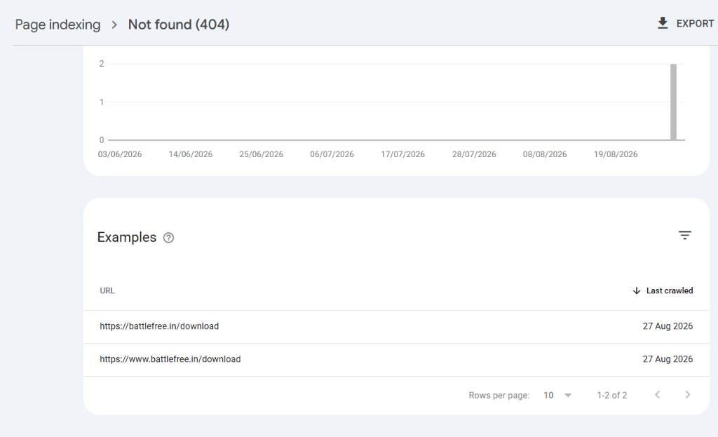The height and width of the screenshot is (437, 718).
Task: Click the 25/06/2026 chart date label
Action: (x=262, y=154)
